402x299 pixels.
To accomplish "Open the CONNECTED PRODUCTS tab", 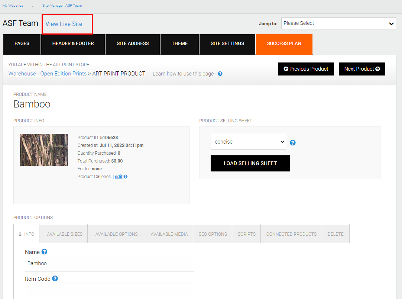I will point(291,234).
